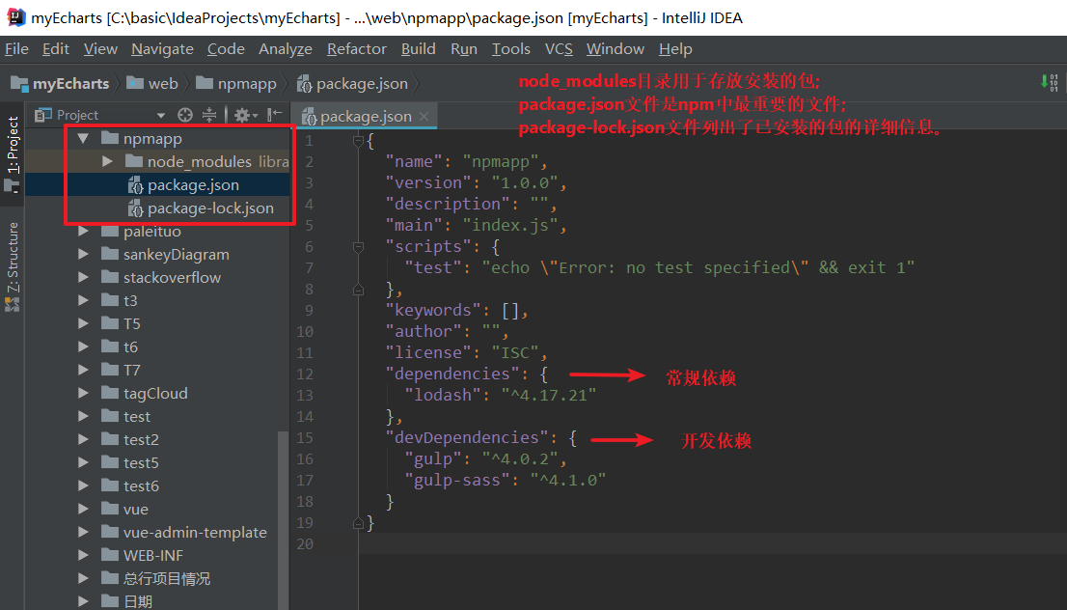The width and height of the screenshot is (1067, 610).
Task: Click the fold end marker at line 8
Action: pyautogui.click(x=358, y=290)
